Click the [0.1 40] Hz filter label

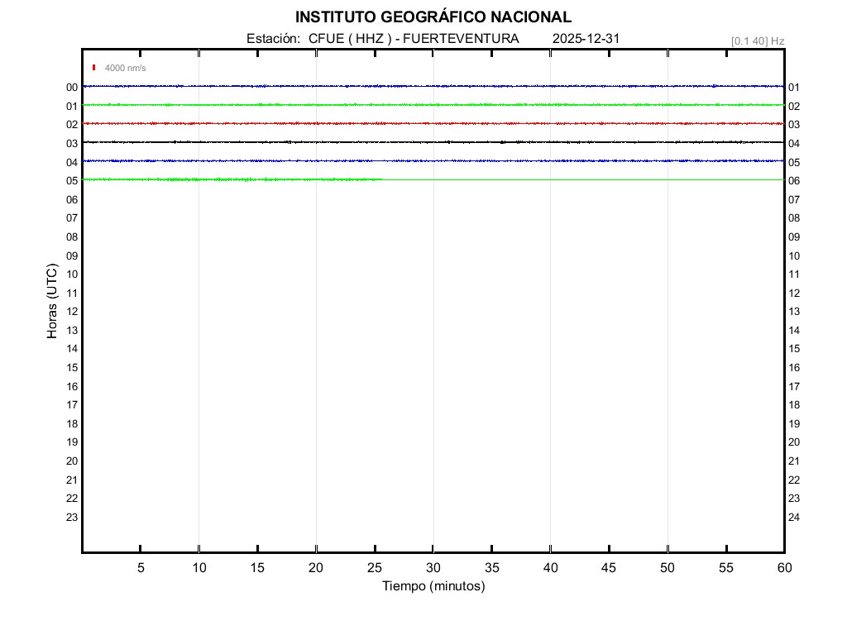tap(757, 41)
